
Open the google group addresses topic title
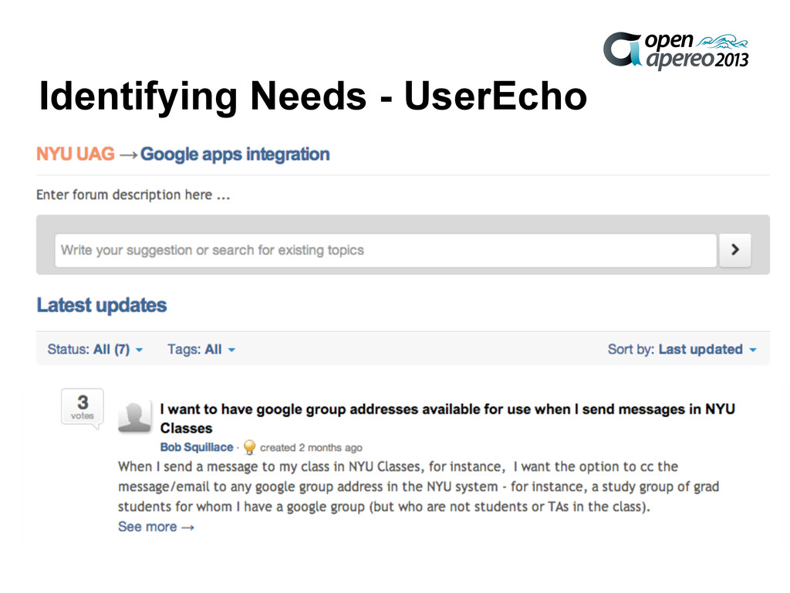tap(447, 418)
